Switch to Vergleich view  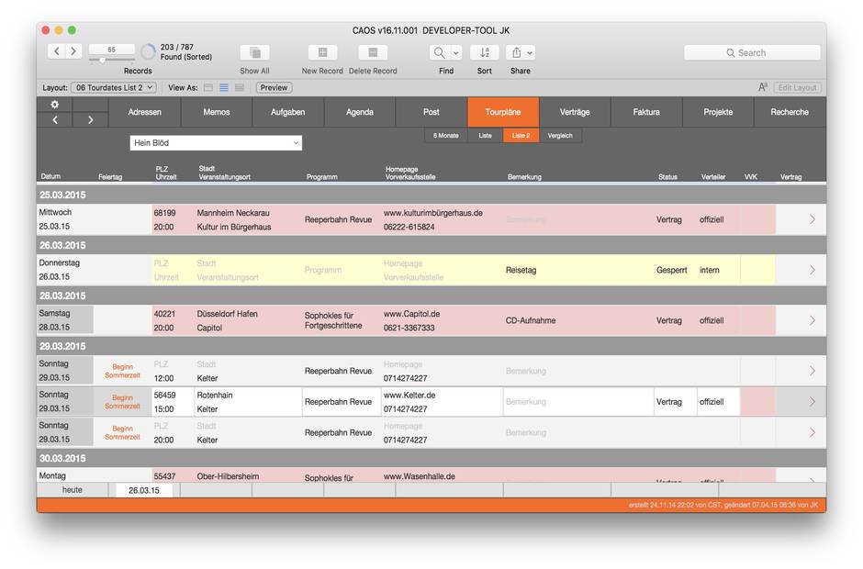click(x=560, y=136)
